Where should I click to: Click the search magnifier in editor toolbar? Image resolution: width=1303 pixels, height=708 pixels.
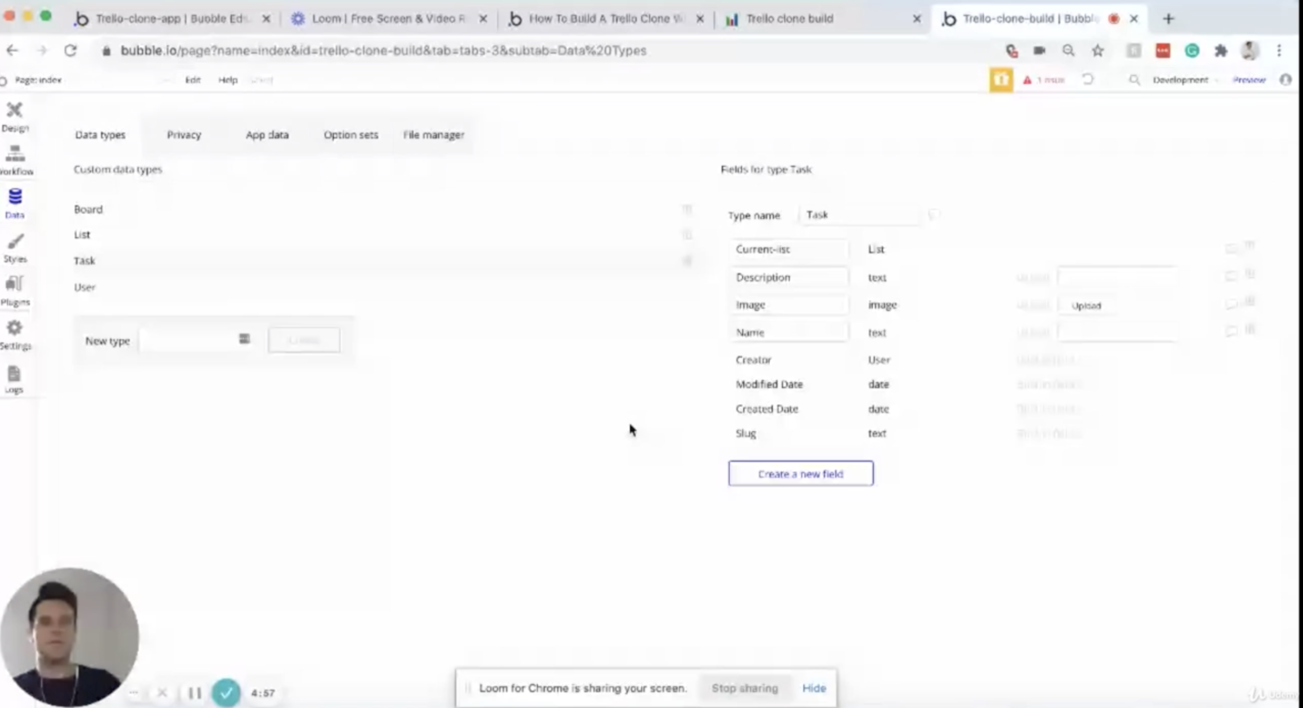pos(1134,80)
